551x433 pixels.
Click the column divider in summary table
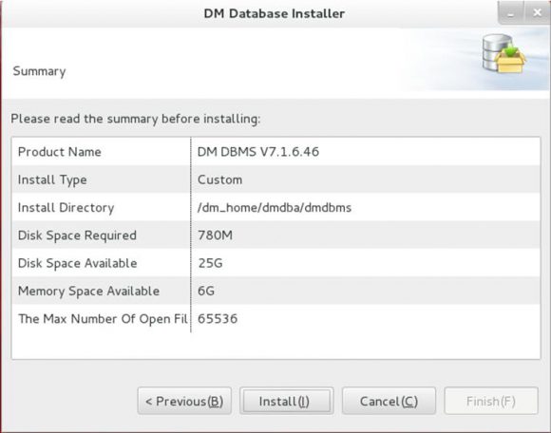point(191,235)
